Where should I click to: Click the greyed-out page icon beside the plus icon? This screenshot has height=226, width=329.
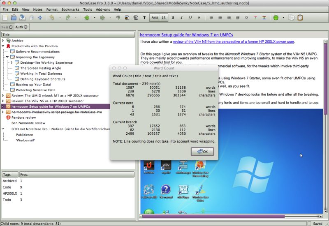31,18
